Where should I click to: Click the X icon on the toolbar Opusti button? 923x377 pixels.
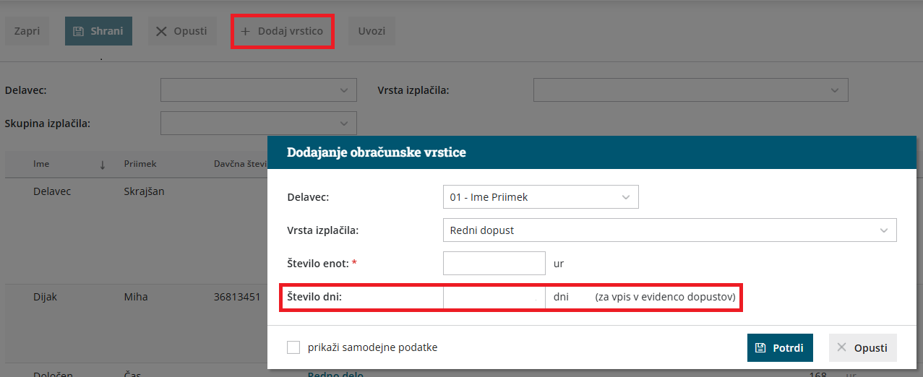[x=161, y=31]
